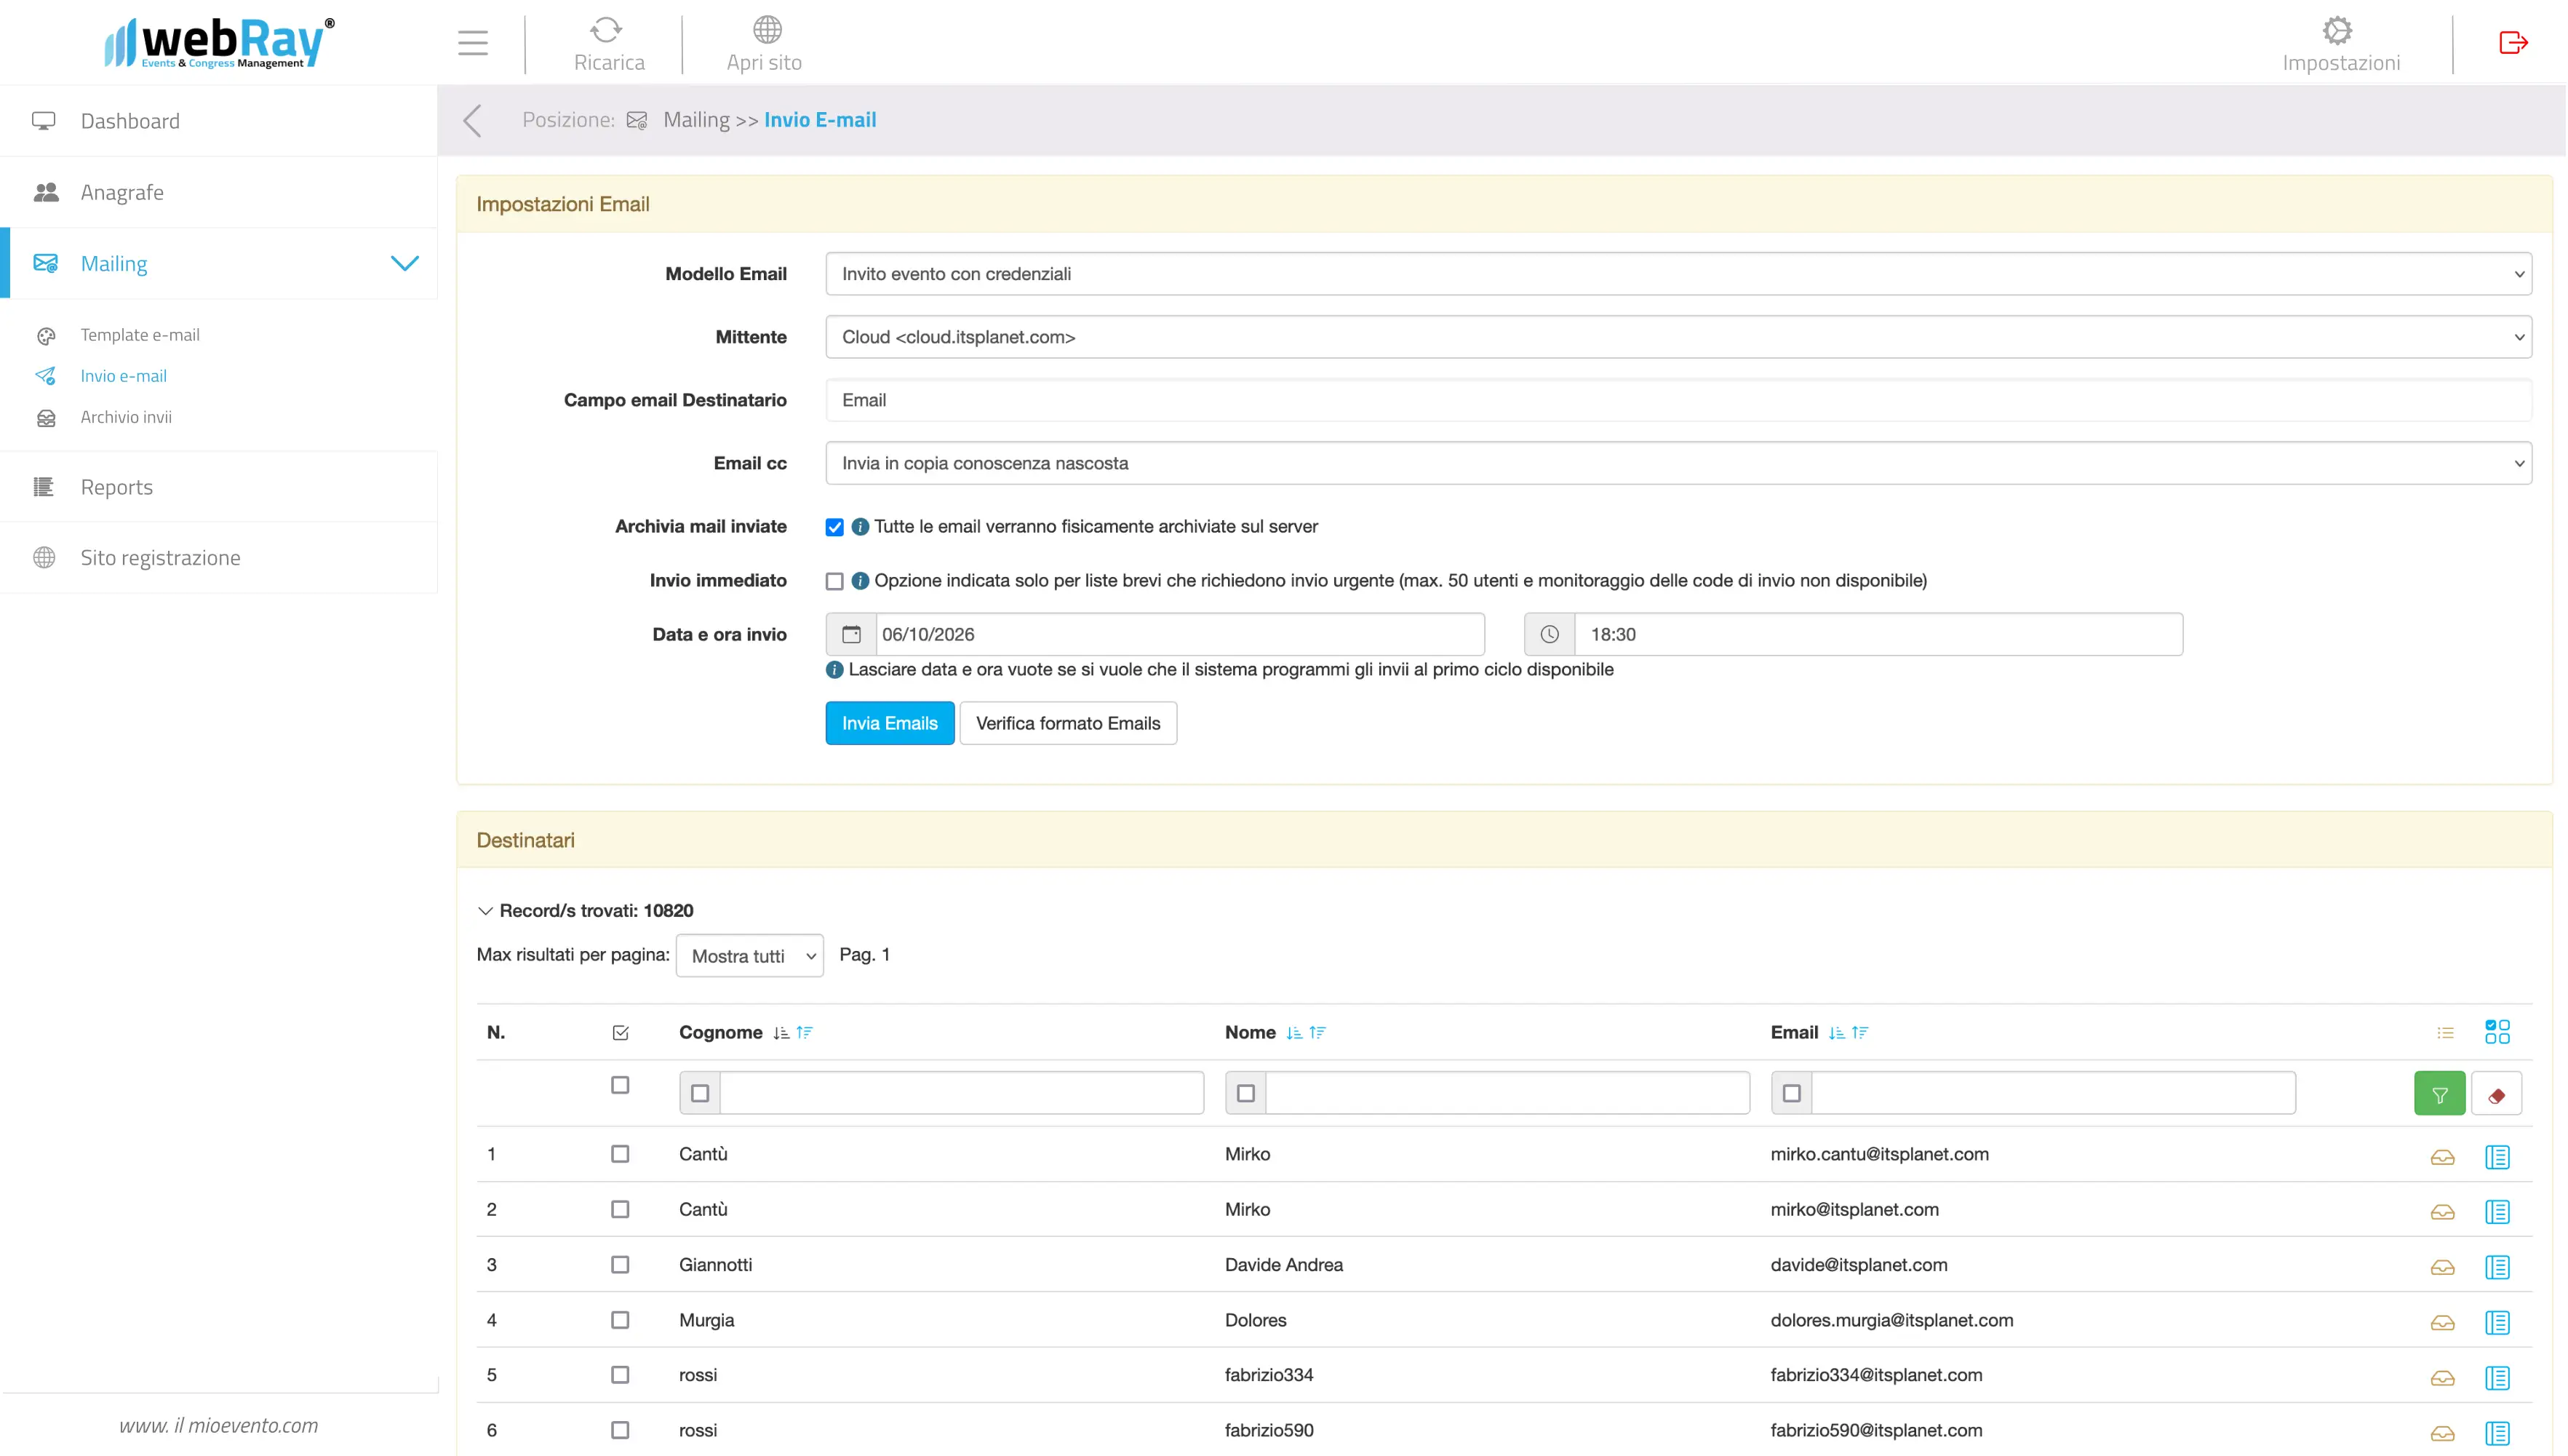
Task: Click the webRay logo
Action: [x=219, y=42]
